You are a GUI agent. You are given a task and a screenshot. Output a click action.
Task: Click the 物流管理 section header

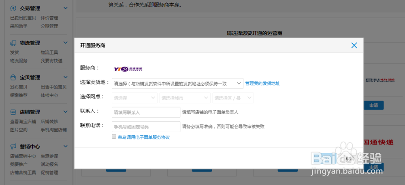point(30,43)
